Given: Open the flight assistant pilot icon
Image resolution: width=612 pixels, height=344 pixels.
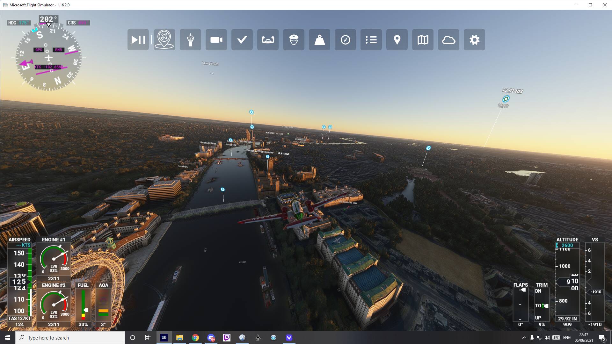Looking at the screenshot, I should tap(294, 40).
